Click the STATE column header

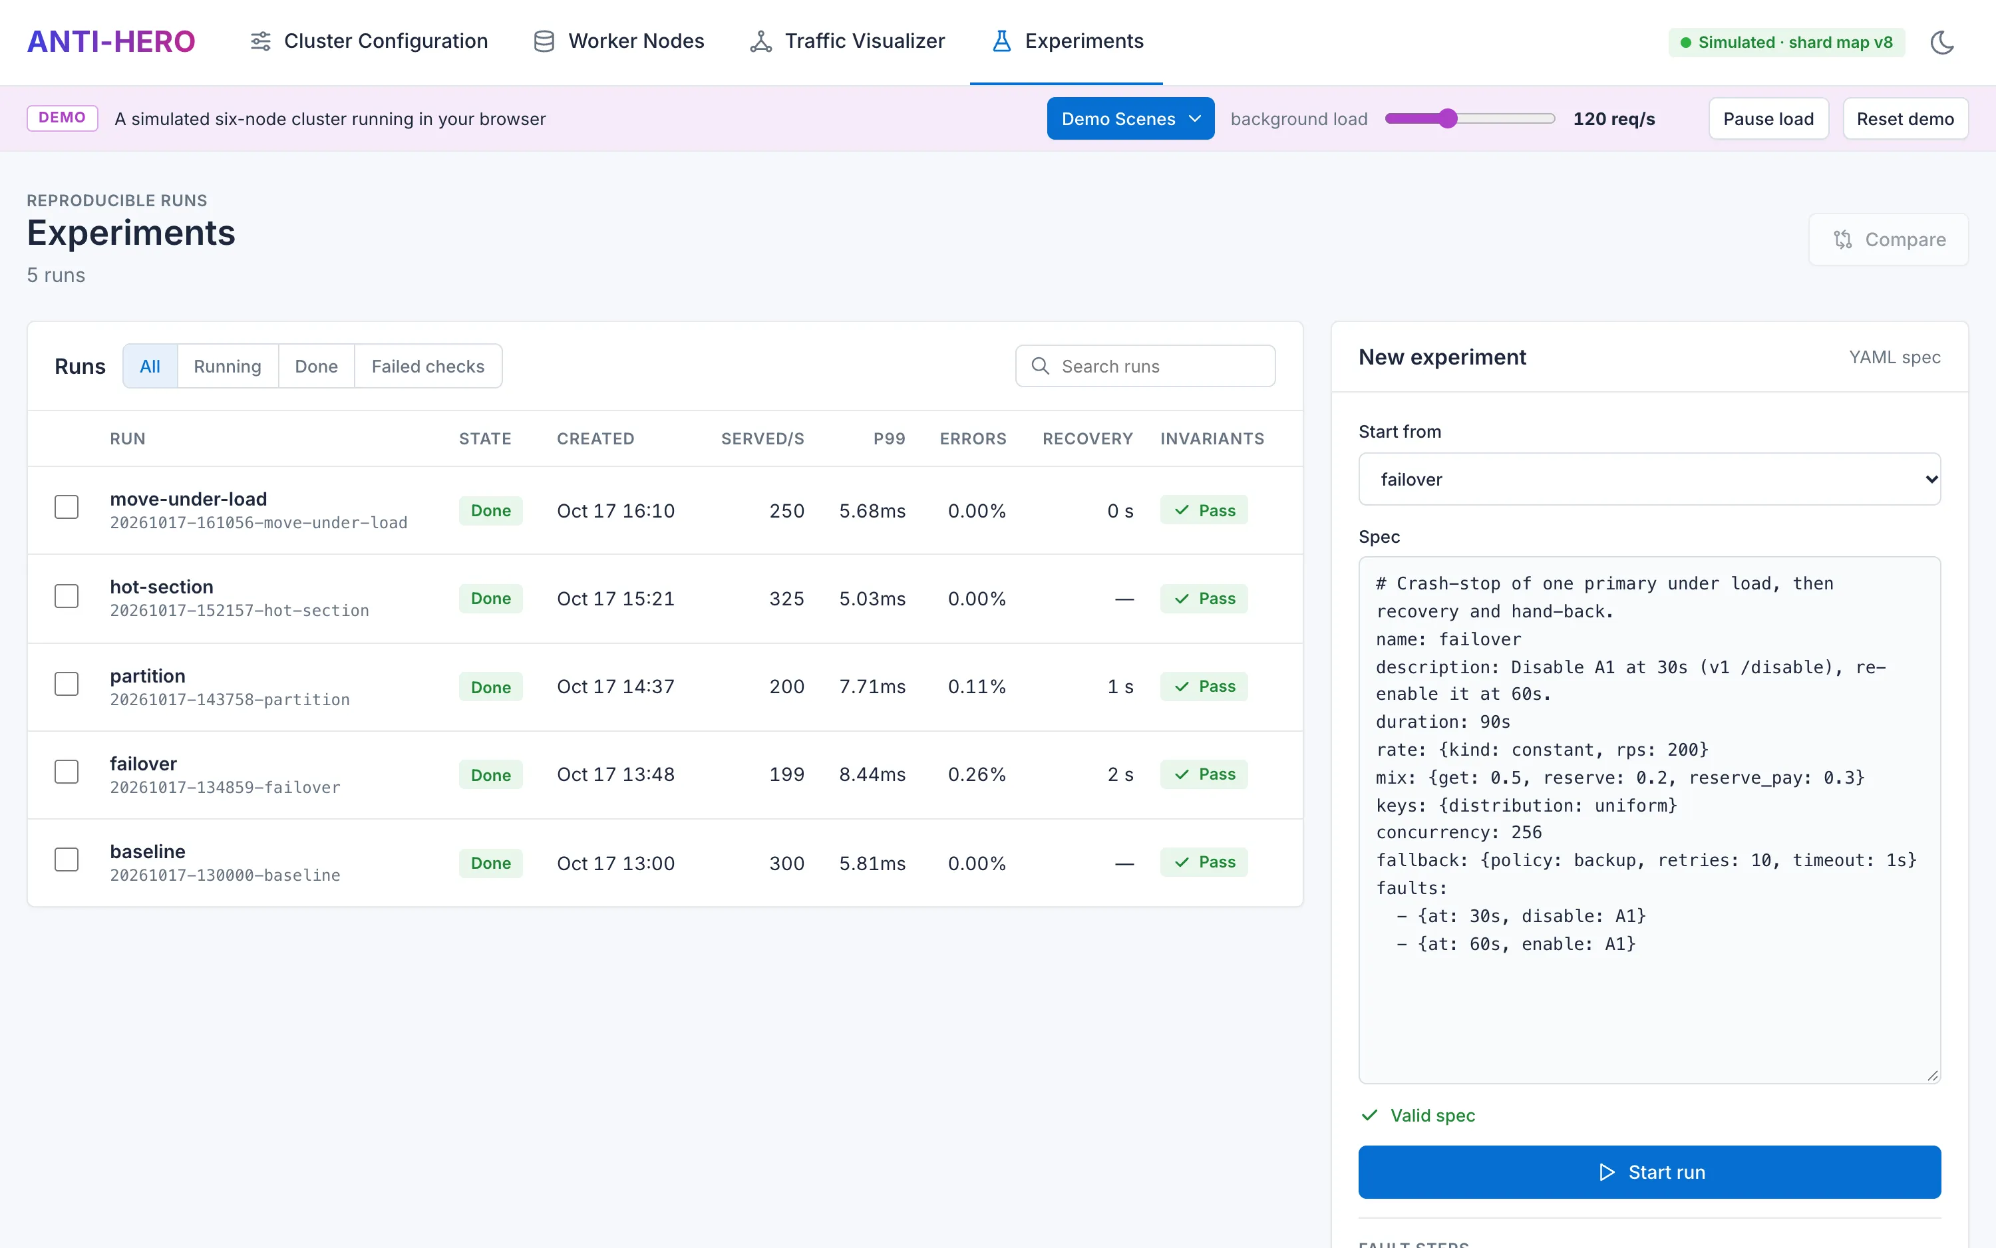[486, 438]
